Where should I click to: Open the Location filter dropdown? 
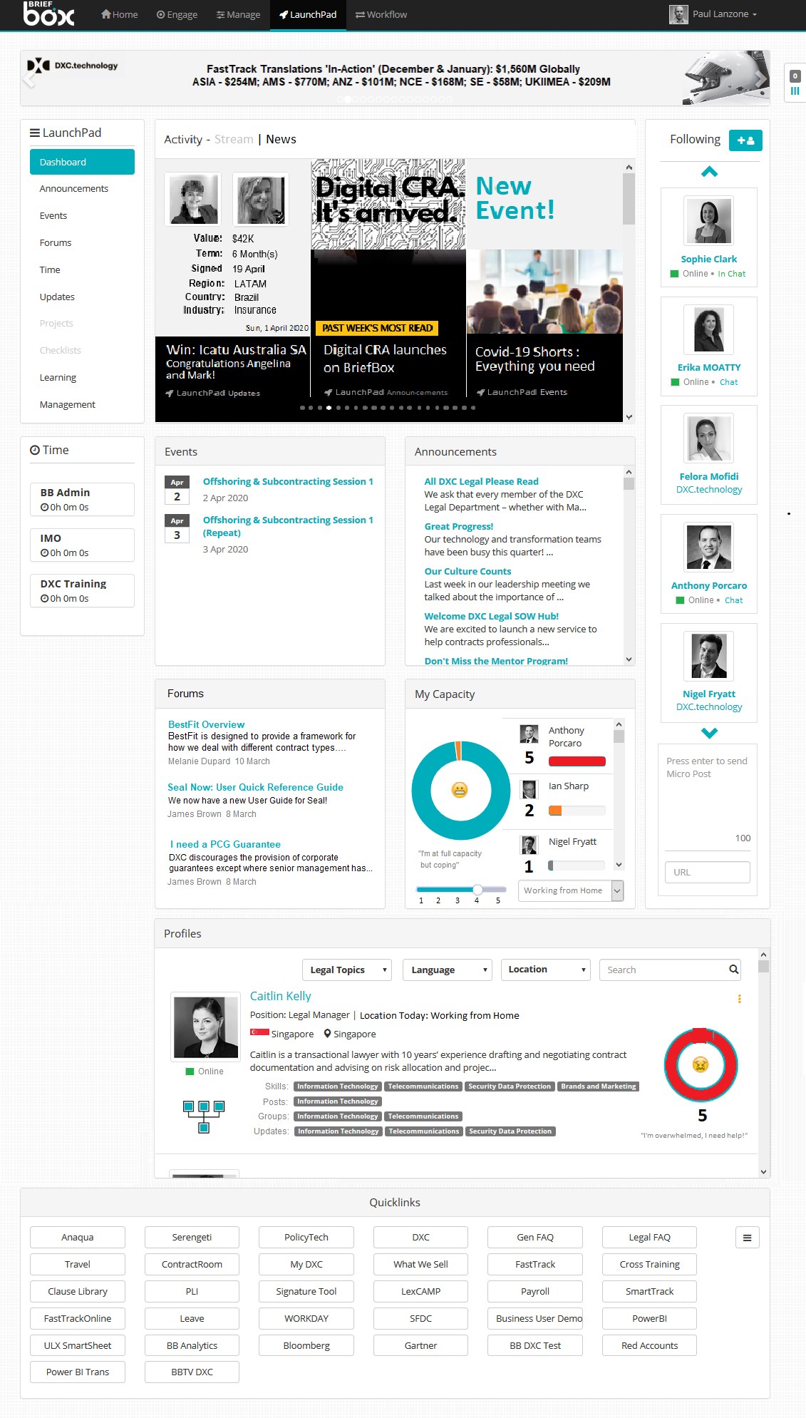(x=546, y=970)
